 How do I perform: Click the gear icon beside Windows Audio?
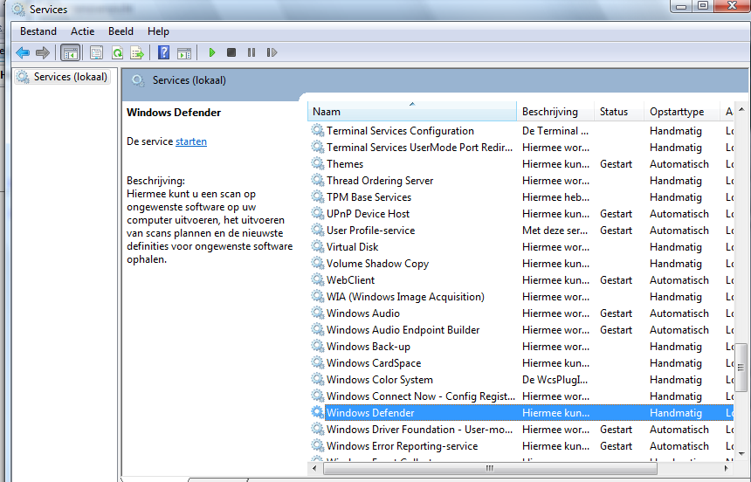[x=318, y=313]
